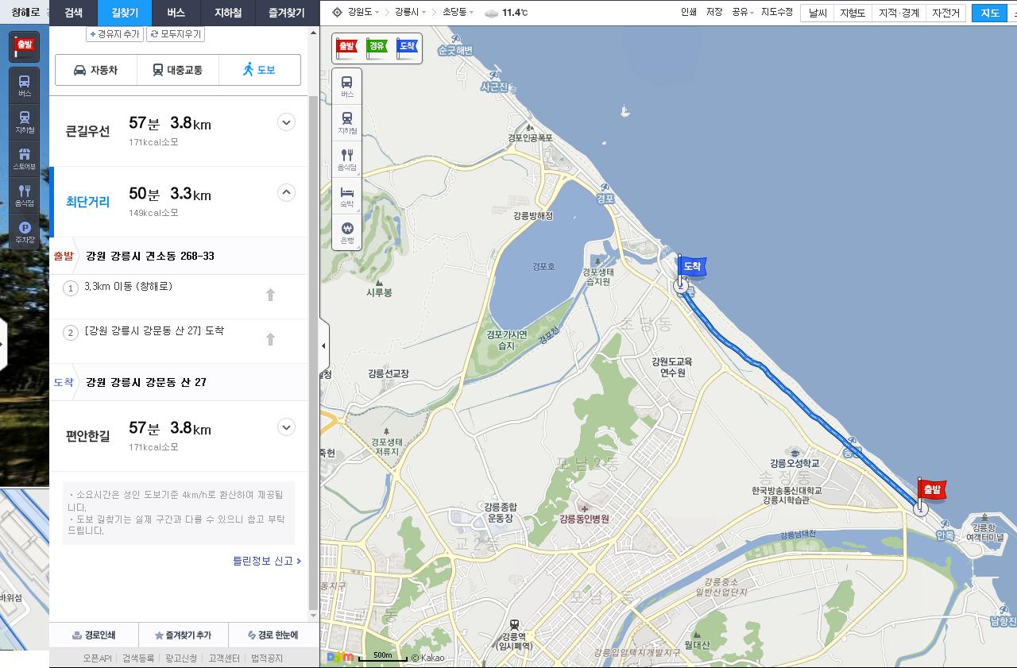Collapse side panel with the left arrow handle
The image size is (1017, 668).
(323, 346)
